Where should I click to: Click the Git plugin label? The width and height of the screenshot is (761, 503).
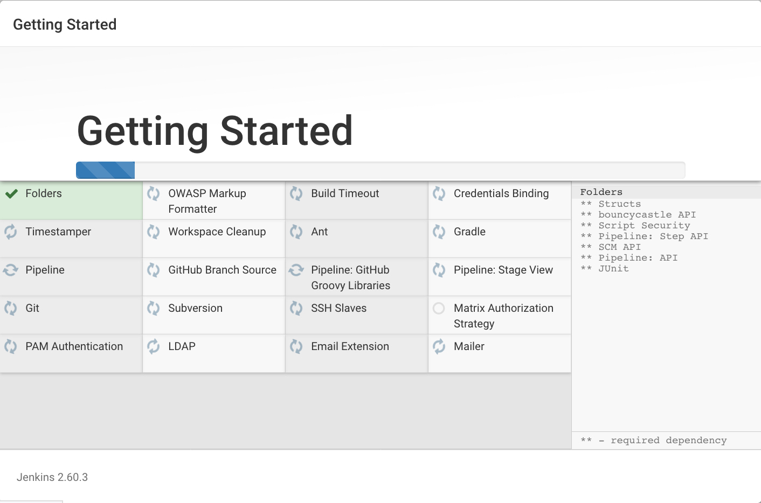click(x=32, y=309)
